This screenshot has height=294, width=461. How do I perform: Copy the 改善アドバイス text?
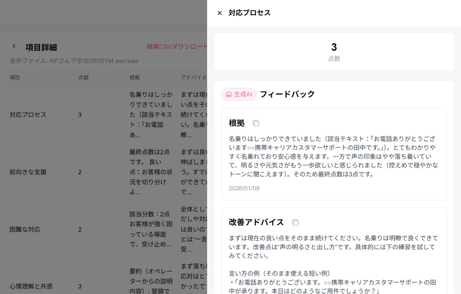[295, 223]
